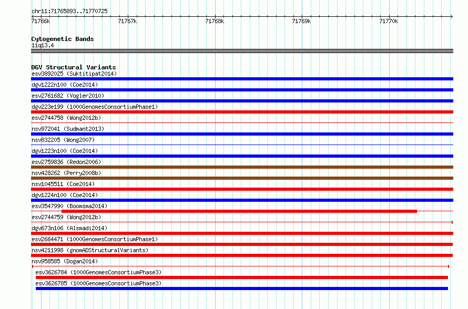Click the red bar under dgv223e199
Viewport: 468px width, 309px height.
pos(242,112)
